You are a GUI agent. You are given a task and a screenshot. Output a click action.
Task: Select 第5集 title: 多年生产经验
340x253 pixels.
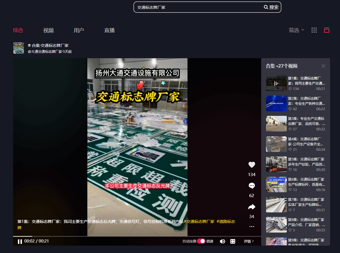[x=307, y=162]
